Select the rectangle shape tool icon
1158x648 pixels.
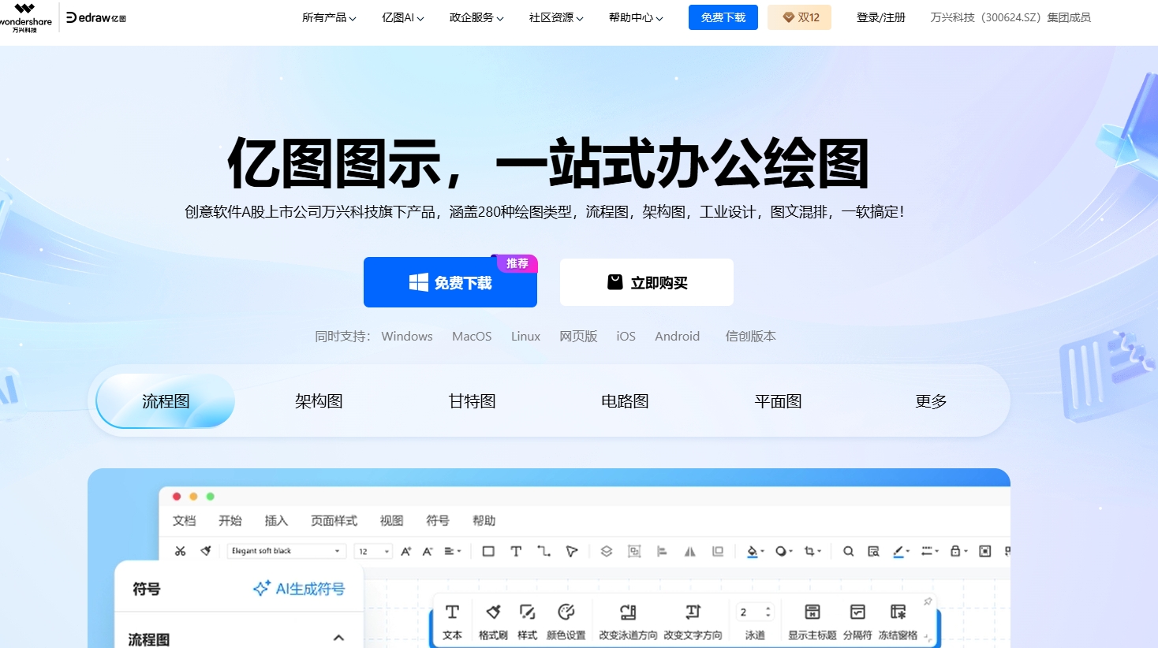488,551
